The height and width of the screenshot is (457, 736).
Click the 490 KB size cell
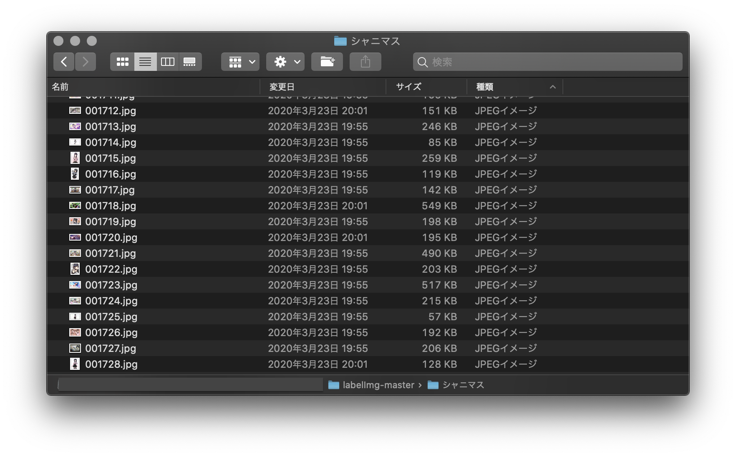439,253
